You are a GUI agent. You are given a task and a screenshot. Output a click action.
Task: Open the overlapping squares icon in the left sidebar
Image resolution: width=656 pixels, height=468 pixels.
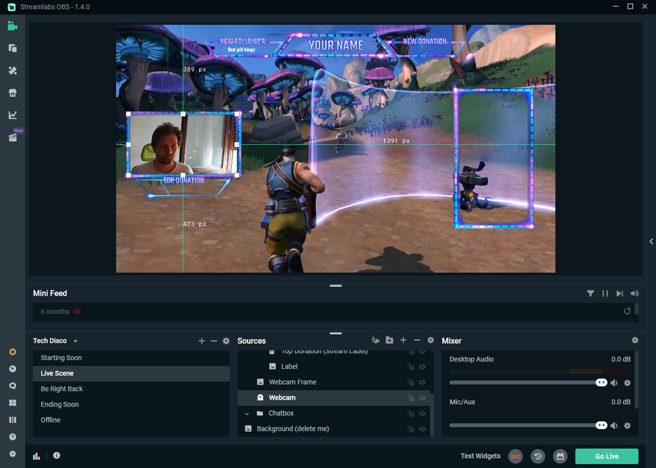(12, 48)
